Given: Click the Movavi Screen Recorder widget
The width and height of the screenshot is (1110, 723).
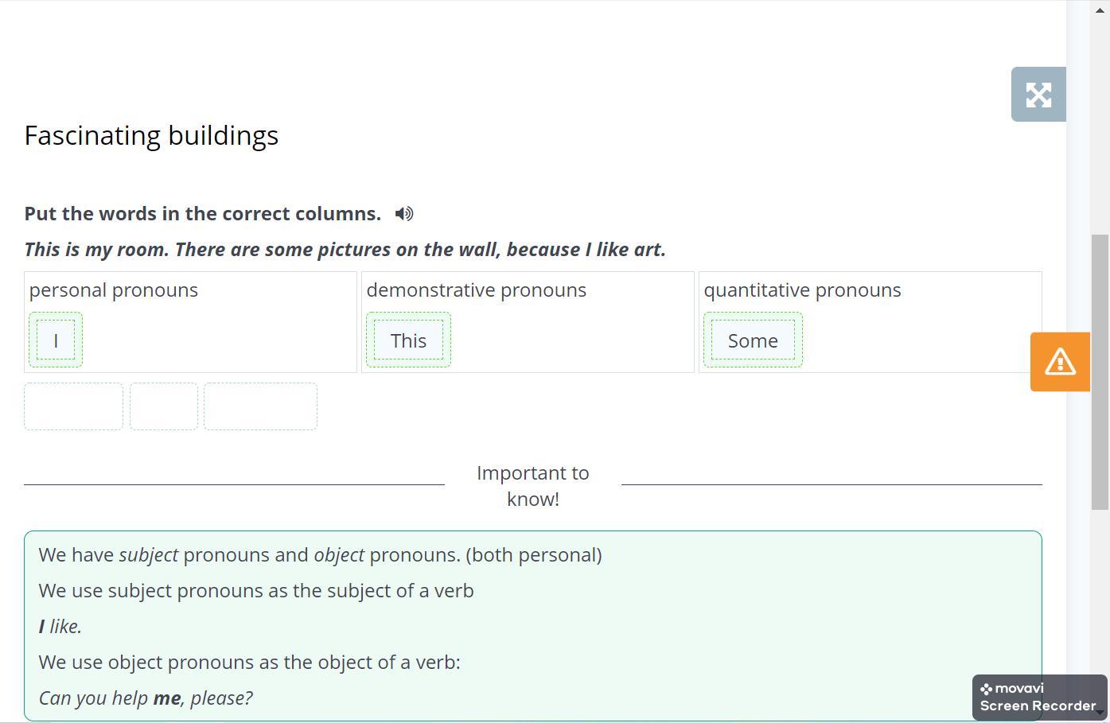Looking at the screenshot, I should pos(1038,698).
